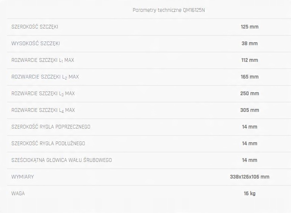Select the 'SZEROKOŚĆ RYGLA POPRZECZNEGO' label
The width and height of the screenshot is (291, 213).
(x=51, y=127)
